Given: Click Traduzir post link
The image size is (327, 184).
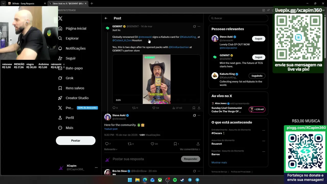Looking at the screenshot, I should (x=111, y=129).
